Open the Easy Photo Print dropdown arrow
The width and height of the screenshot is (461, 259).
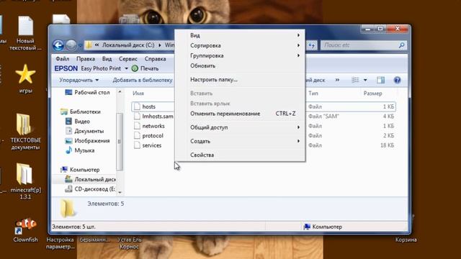pyautogui.click(x=126, y=68)
